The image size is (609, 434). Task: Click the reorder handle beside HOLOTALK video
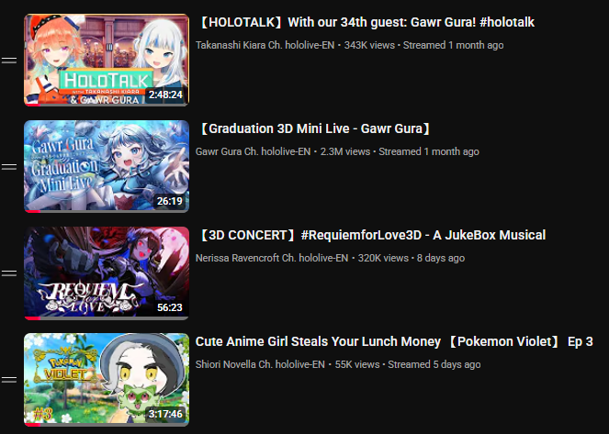[9, 61]
